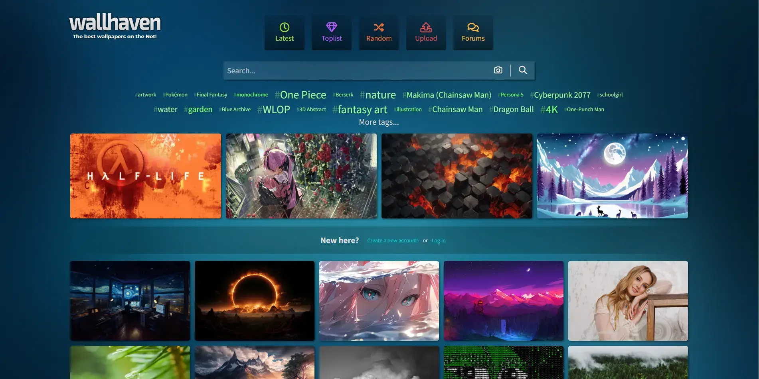Viewport: 759px width, 379px height.
Task: Click the Log in link
Action: (439, 241)
